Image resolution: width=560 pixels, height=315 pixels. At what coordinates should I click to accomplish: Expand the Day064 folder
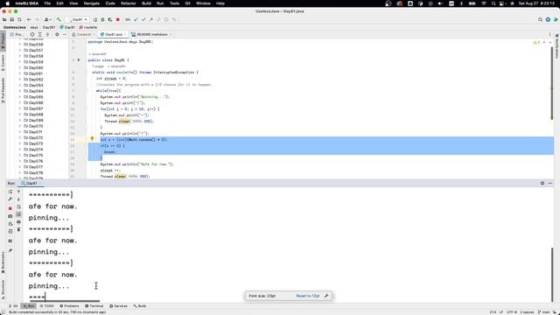(20, 91)
